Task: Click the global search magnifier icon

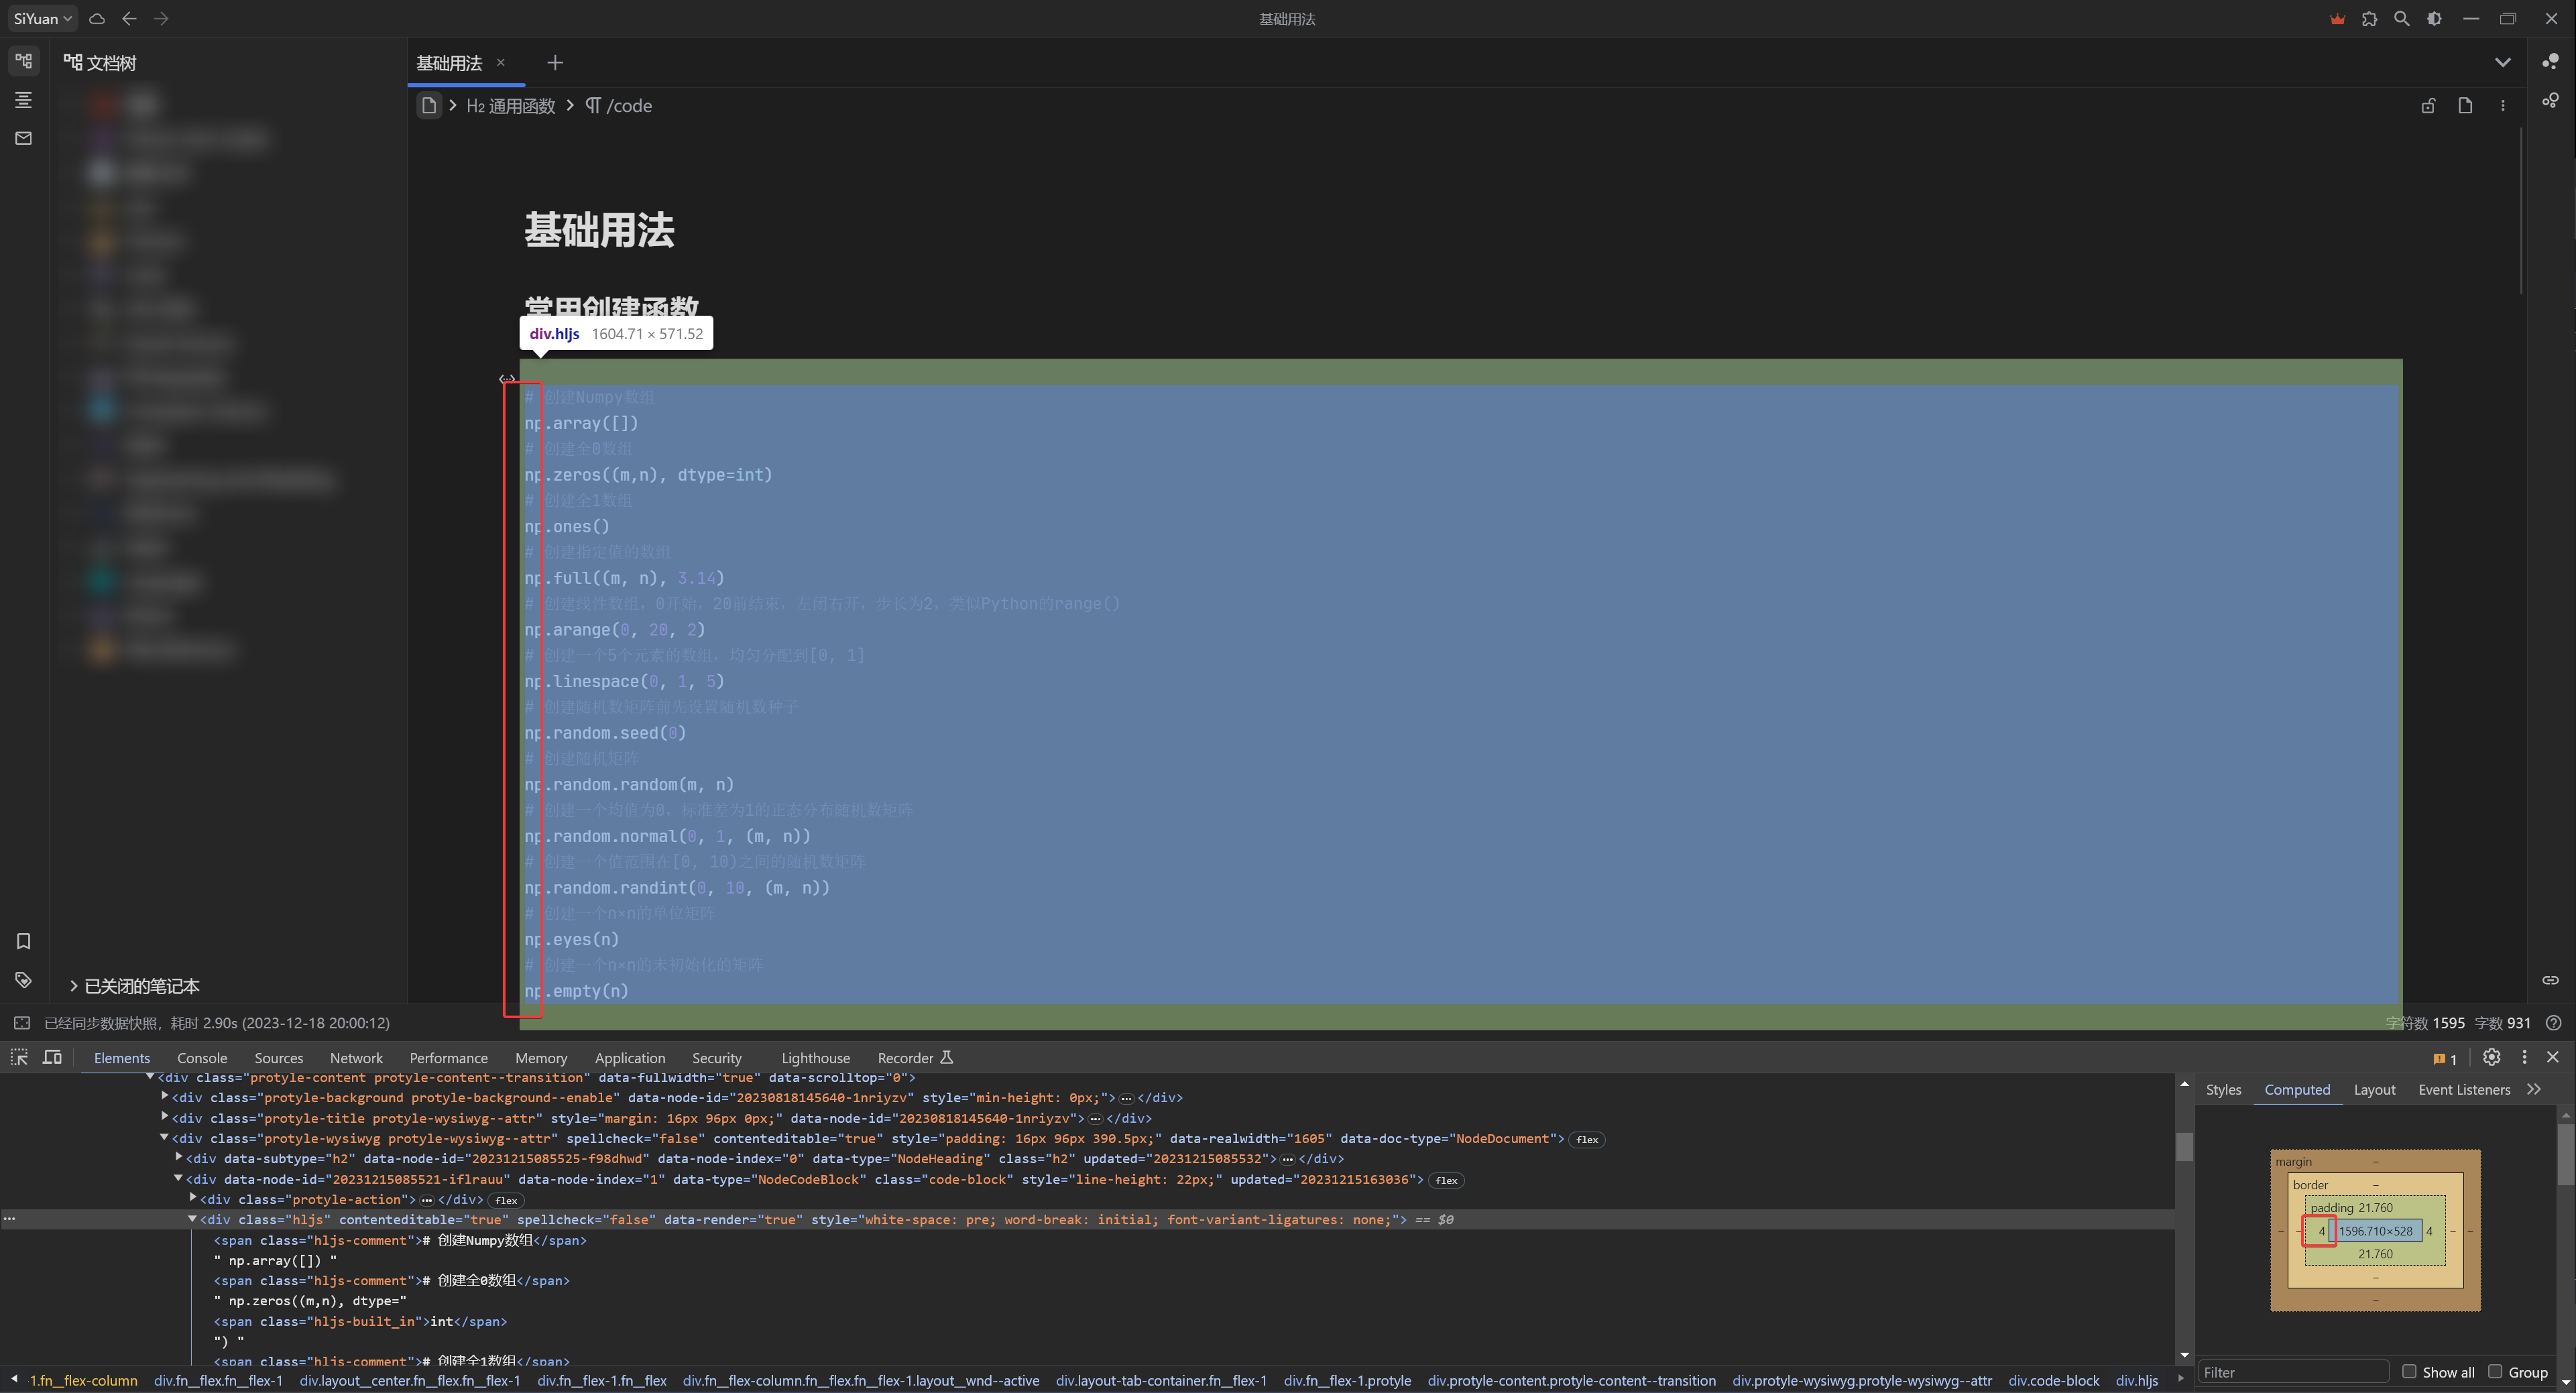Action: [x=2401, y=18]
